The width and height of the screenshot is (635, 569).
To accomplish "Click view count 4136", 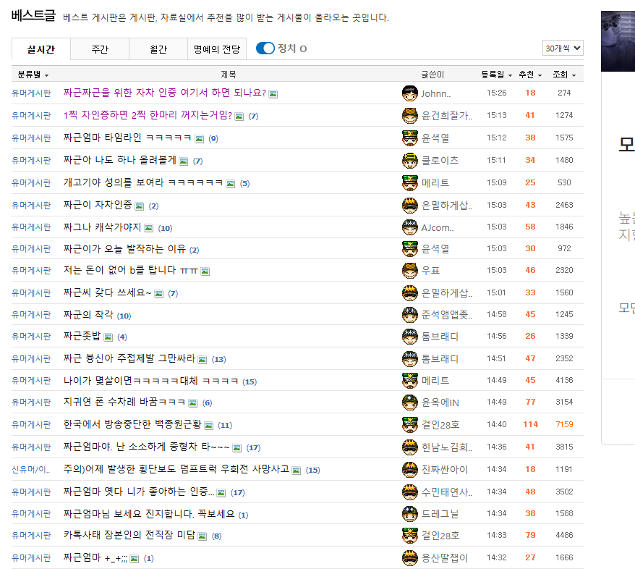I will pos(564,380).
